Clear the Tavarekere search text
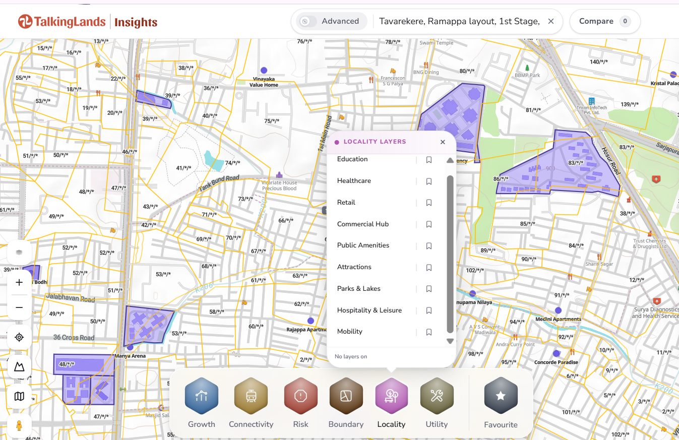Screen dimensions: 679x440 coord(551,21)
